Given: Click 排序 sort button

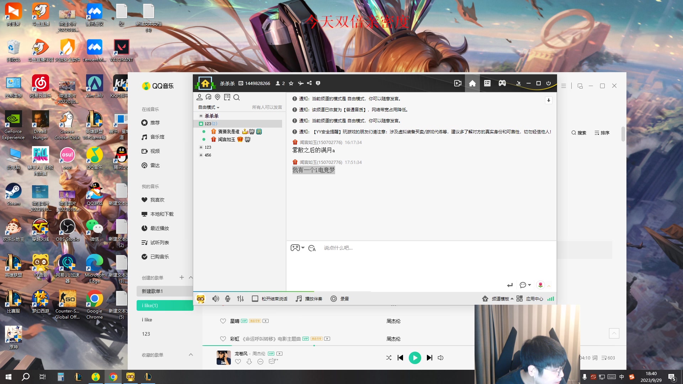Looking at the screenshot, I should click(x=602, y=133).
